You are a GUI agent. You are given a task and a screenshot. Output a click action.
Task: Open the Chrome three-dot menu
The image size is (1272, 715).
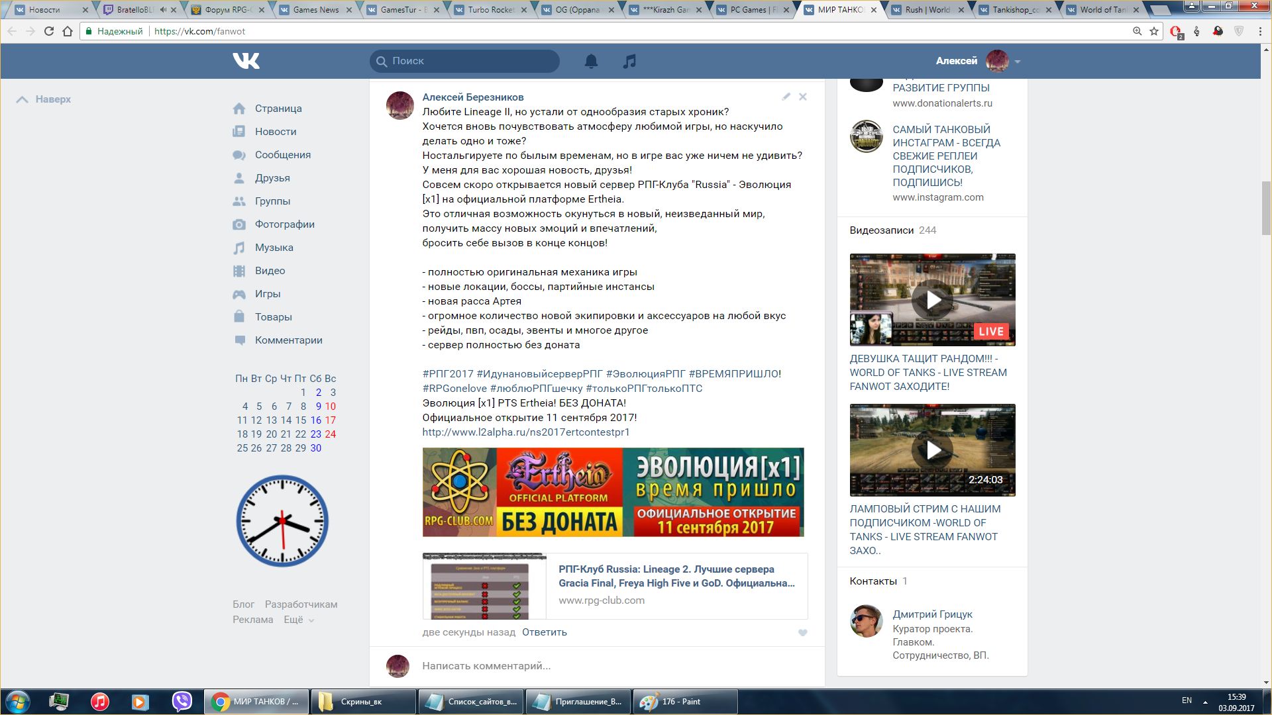(x=1260, y=31)
